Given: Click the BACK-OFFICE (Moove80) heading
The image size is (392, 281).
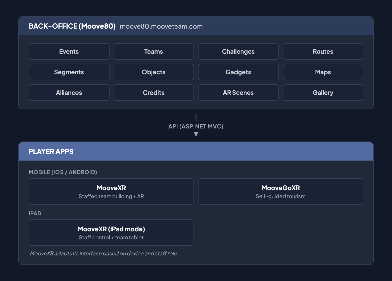Looking at the screenshot, I should pyautogui.click(x=72, y=26).
